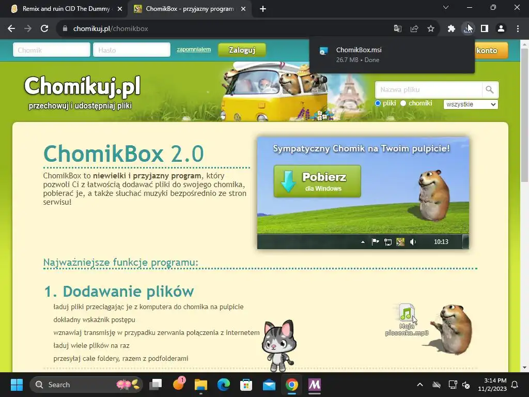
Task: Click the address bar URL
Action: (111, 29)
